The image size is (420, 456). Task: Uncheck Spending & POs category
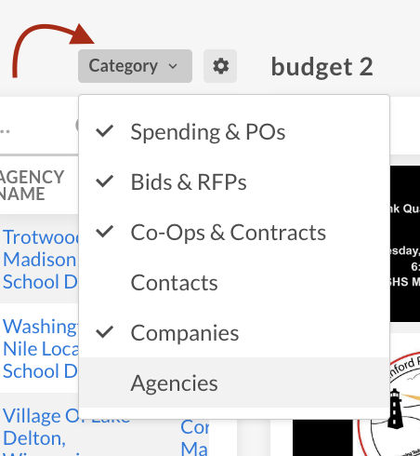tap(234, 131)
